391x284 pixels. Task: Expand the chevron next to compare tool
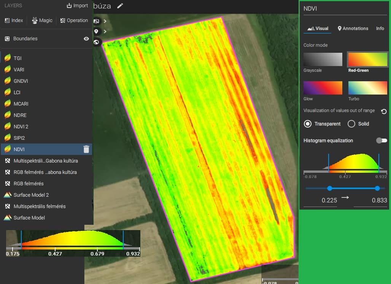pyautogui.click(x=105, y=21)
